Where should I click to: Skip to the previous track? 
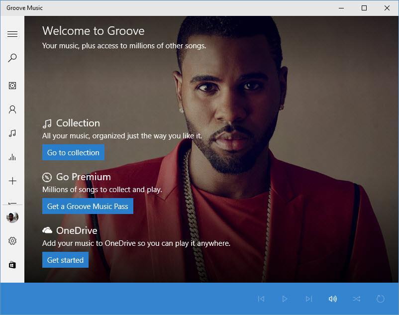coord(261,299)
